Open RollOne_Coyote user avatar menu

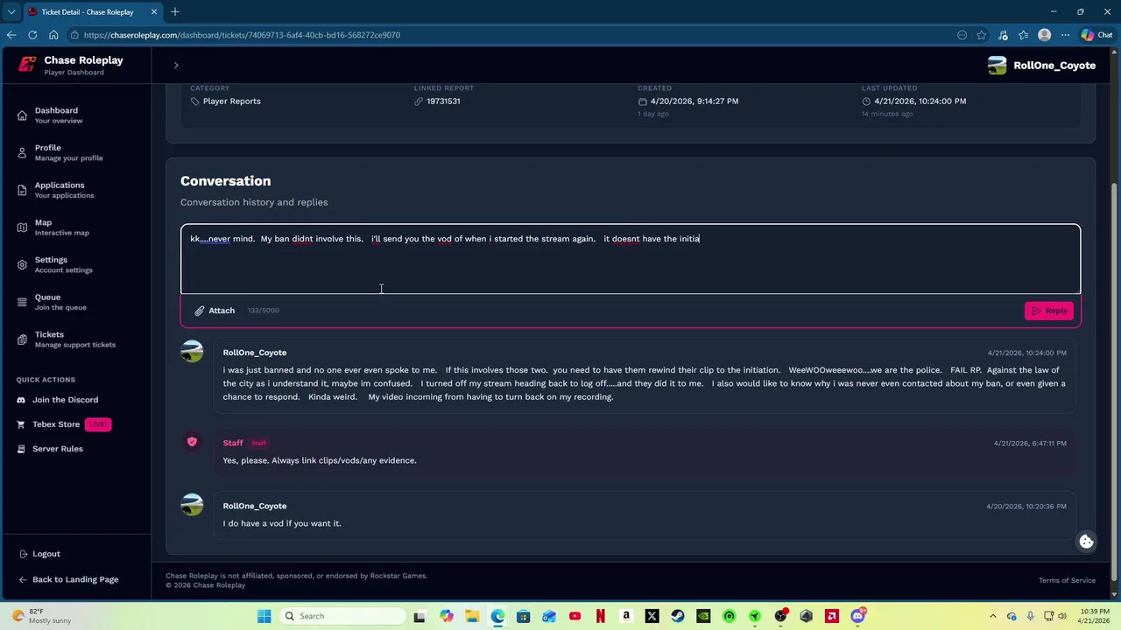click(x=998, y=66)
